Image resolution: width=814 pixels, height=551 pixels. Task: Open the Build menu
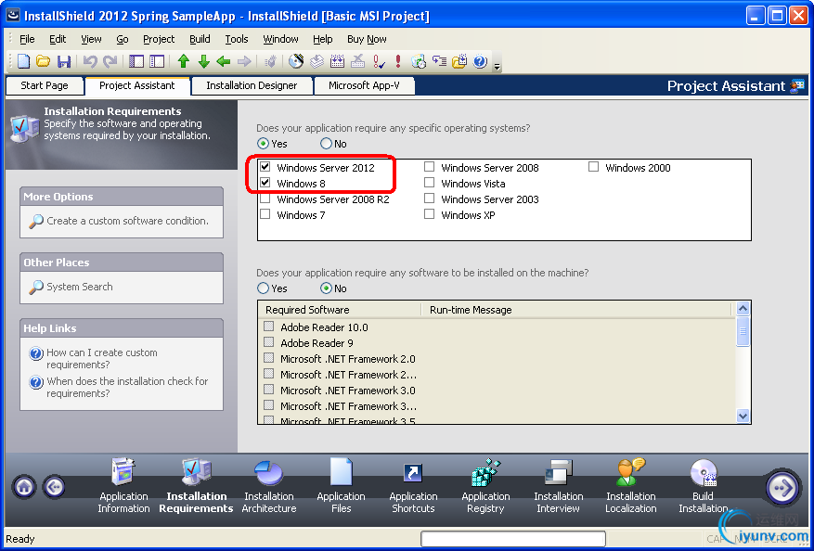click(x=200, y=39)
